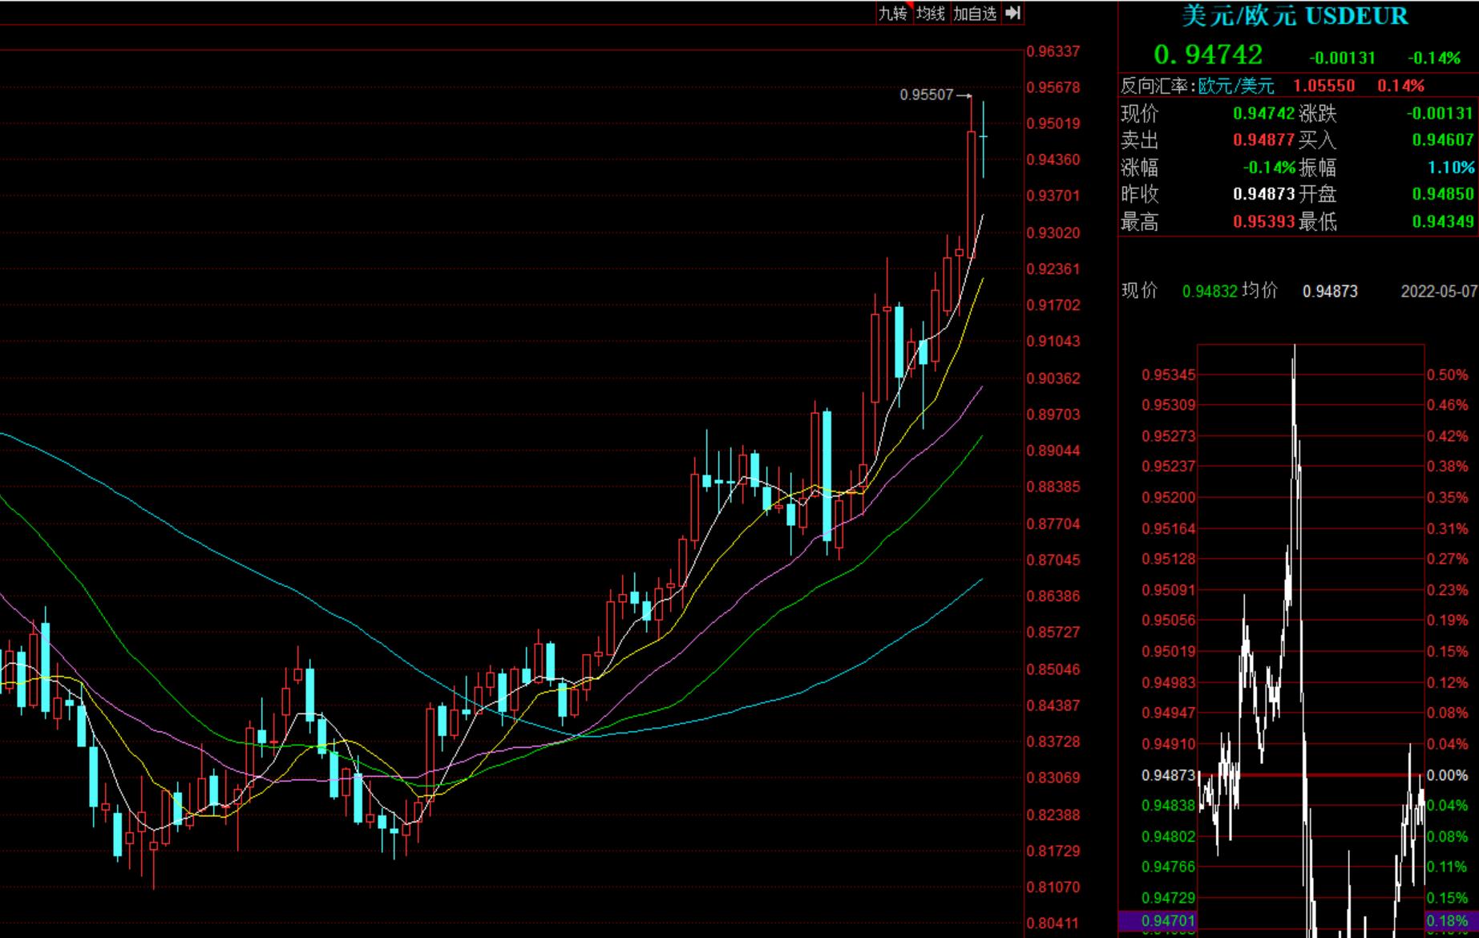
Task: Click the large 0.94742 price under the title
Action: pyautogui.click(x=1208, y=55)
